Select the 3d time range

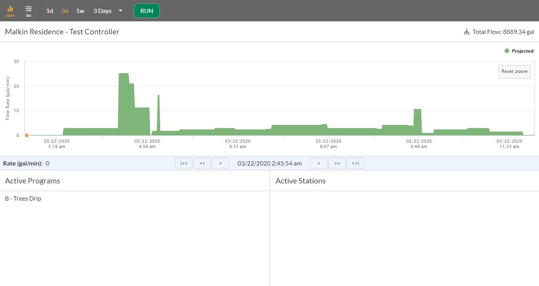(x=65, y=11)
